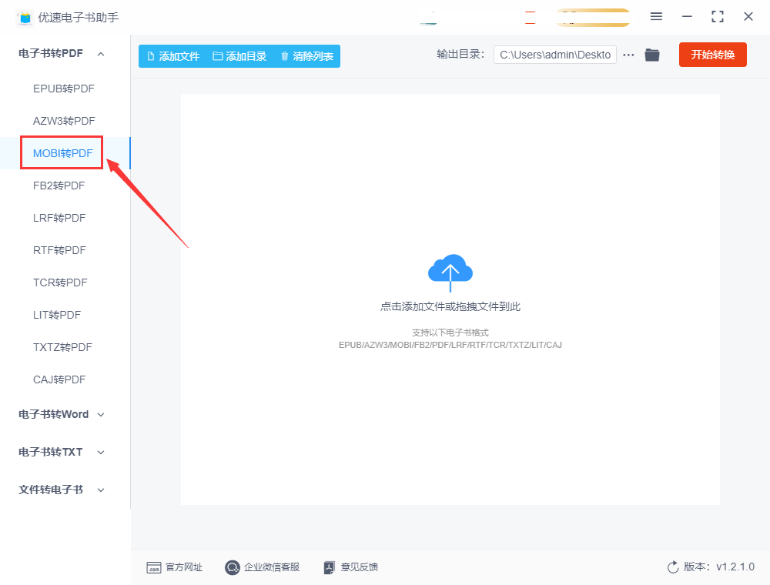Click the output directory path field
This screenshot has height=585, width=770.
tap(554, 55)
